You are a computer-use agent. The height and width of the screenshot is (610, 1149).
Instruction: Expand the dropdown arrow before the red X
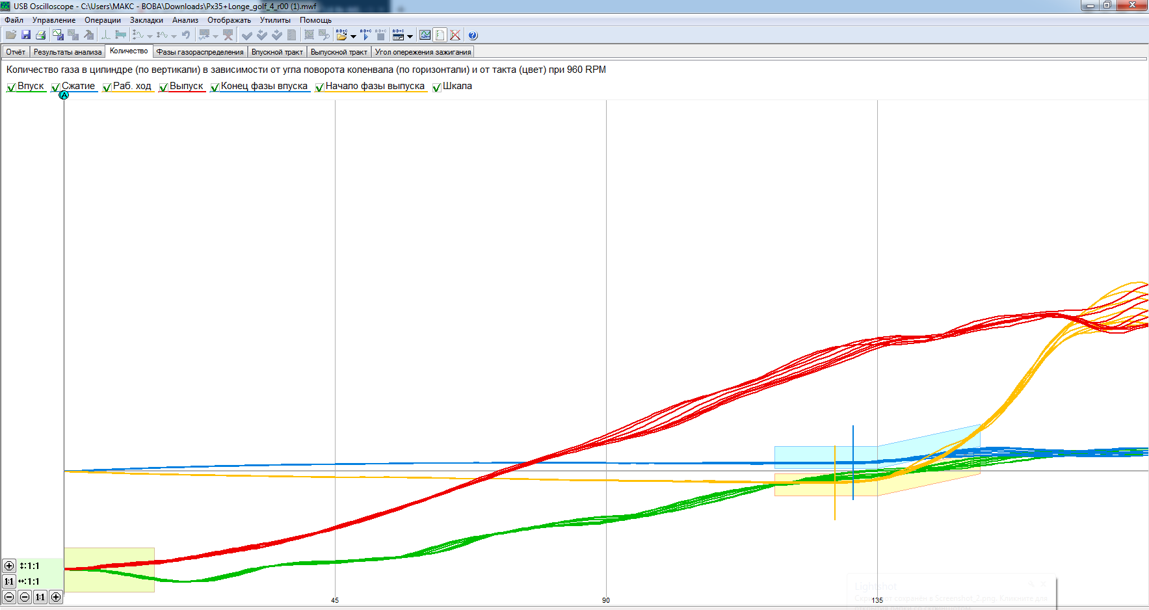pos(215,36)
